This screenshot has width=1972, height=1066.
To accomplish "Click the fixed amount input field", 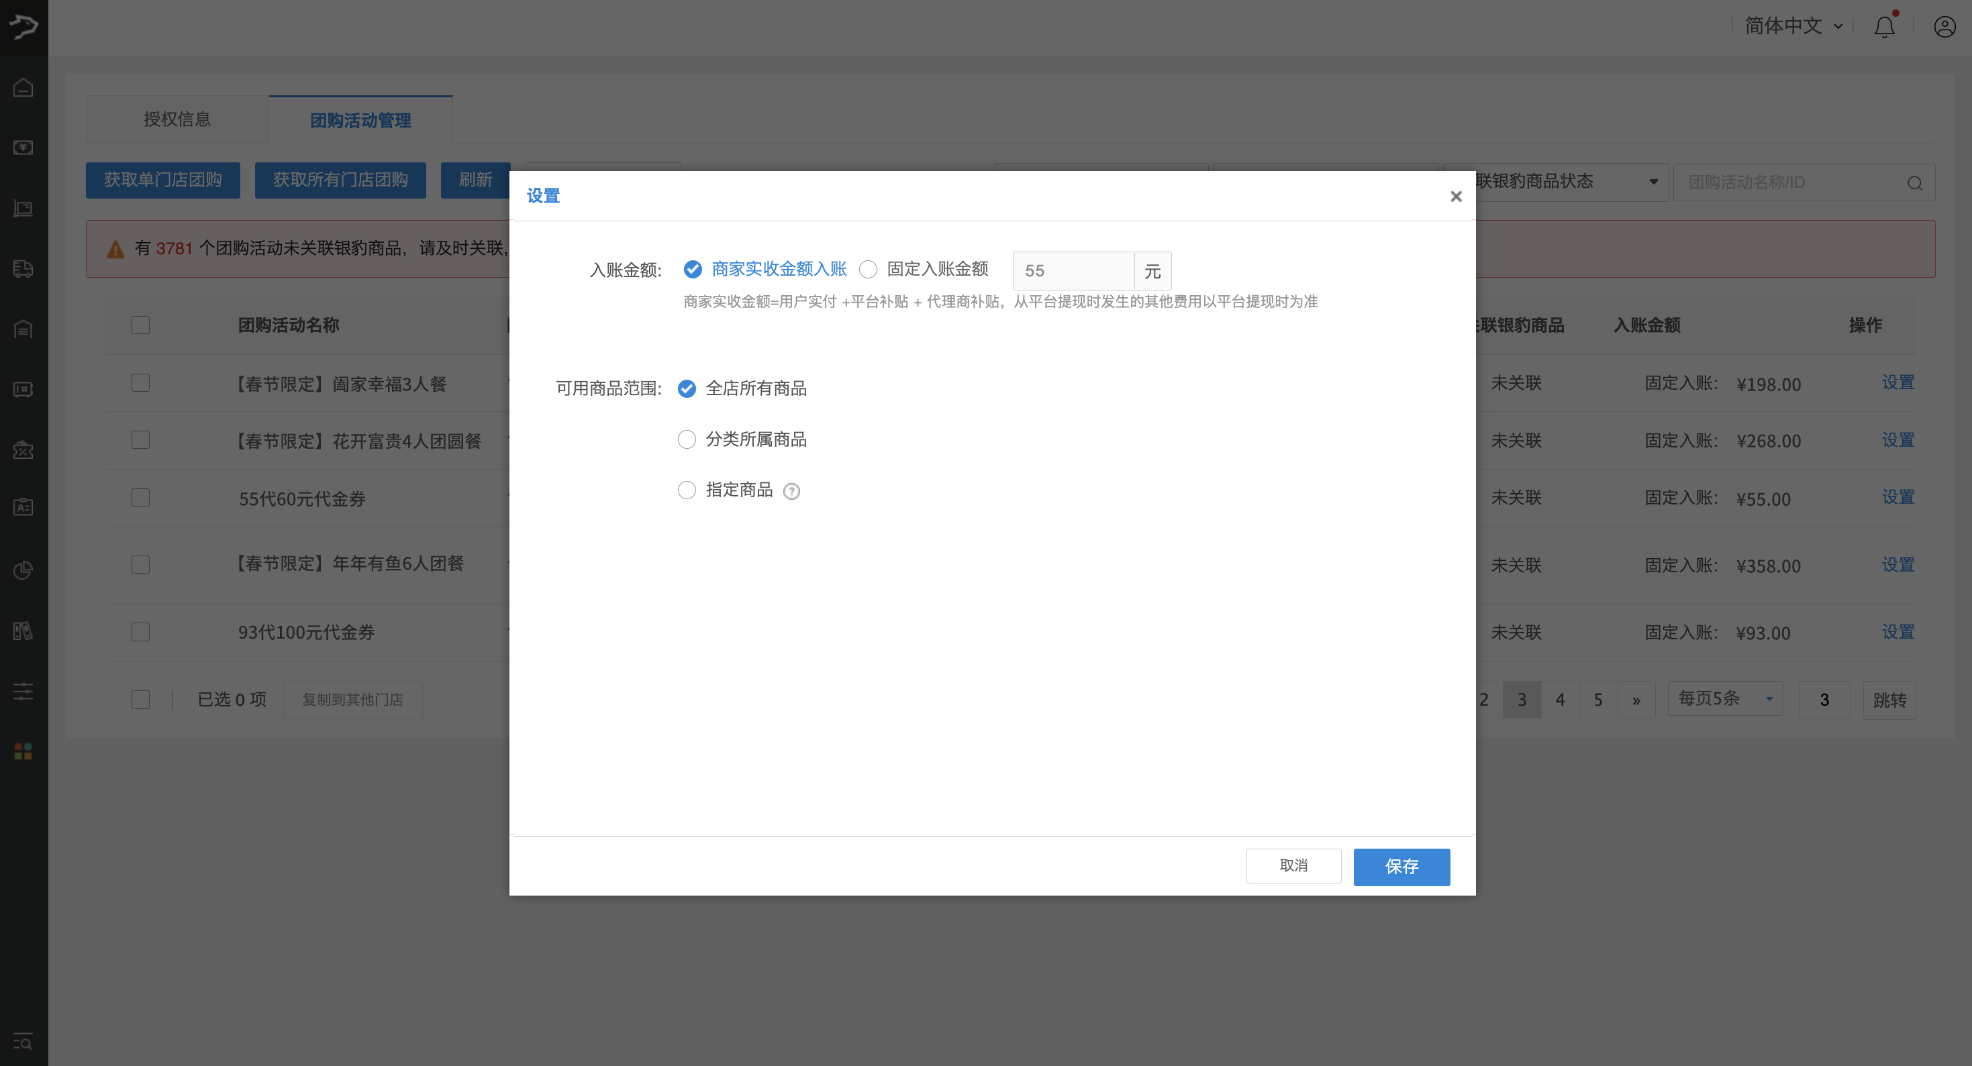I will tap(1073, 271).
